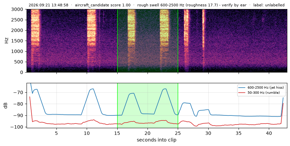290x146 pixels.
Task: Click the green-shaded region in the dB plot
Action: (x=148, y=105)
